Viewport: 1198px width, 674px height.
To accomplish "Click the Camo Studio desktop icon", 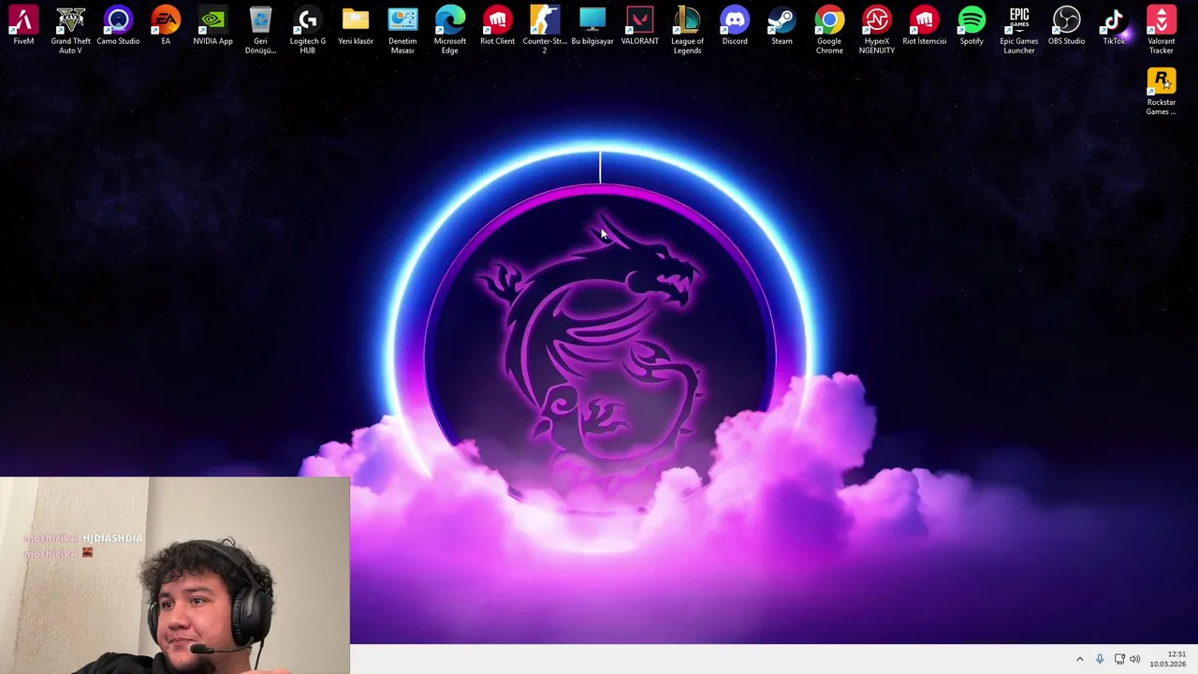I will click(x=118, y=26).
